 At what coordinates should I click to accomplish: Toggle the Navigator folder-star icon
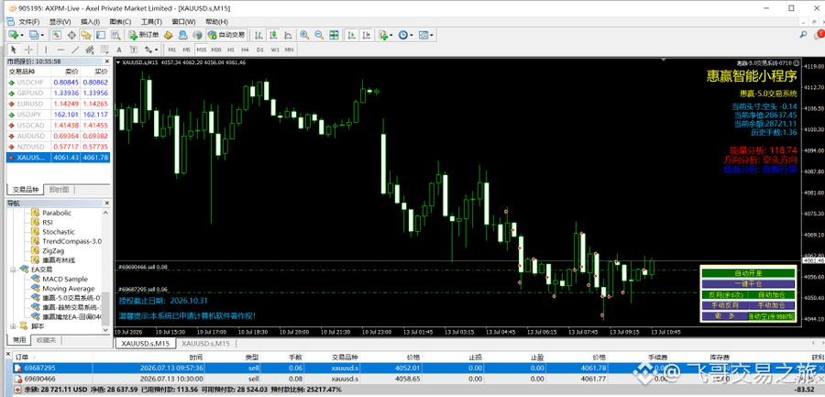(x=86, y=35)
